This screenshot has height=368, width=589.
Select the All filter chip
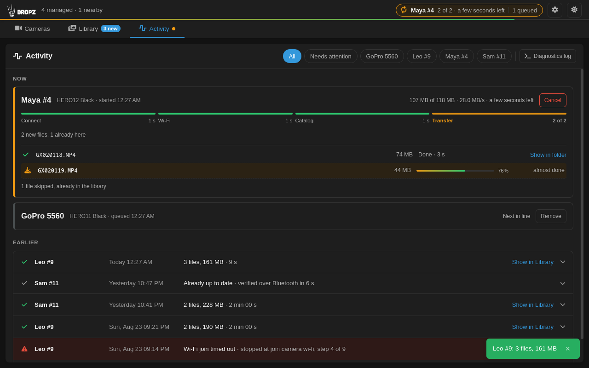(292, 56)
